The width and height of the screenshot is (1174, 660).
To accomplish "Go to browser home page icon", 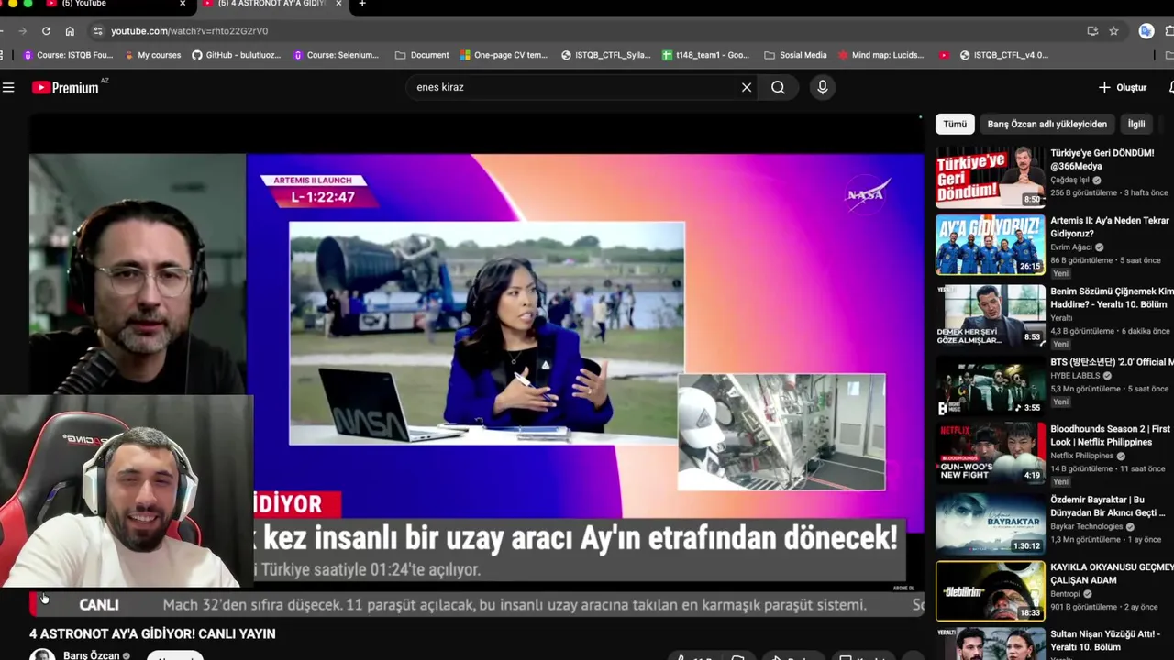I will click(70, 30).
